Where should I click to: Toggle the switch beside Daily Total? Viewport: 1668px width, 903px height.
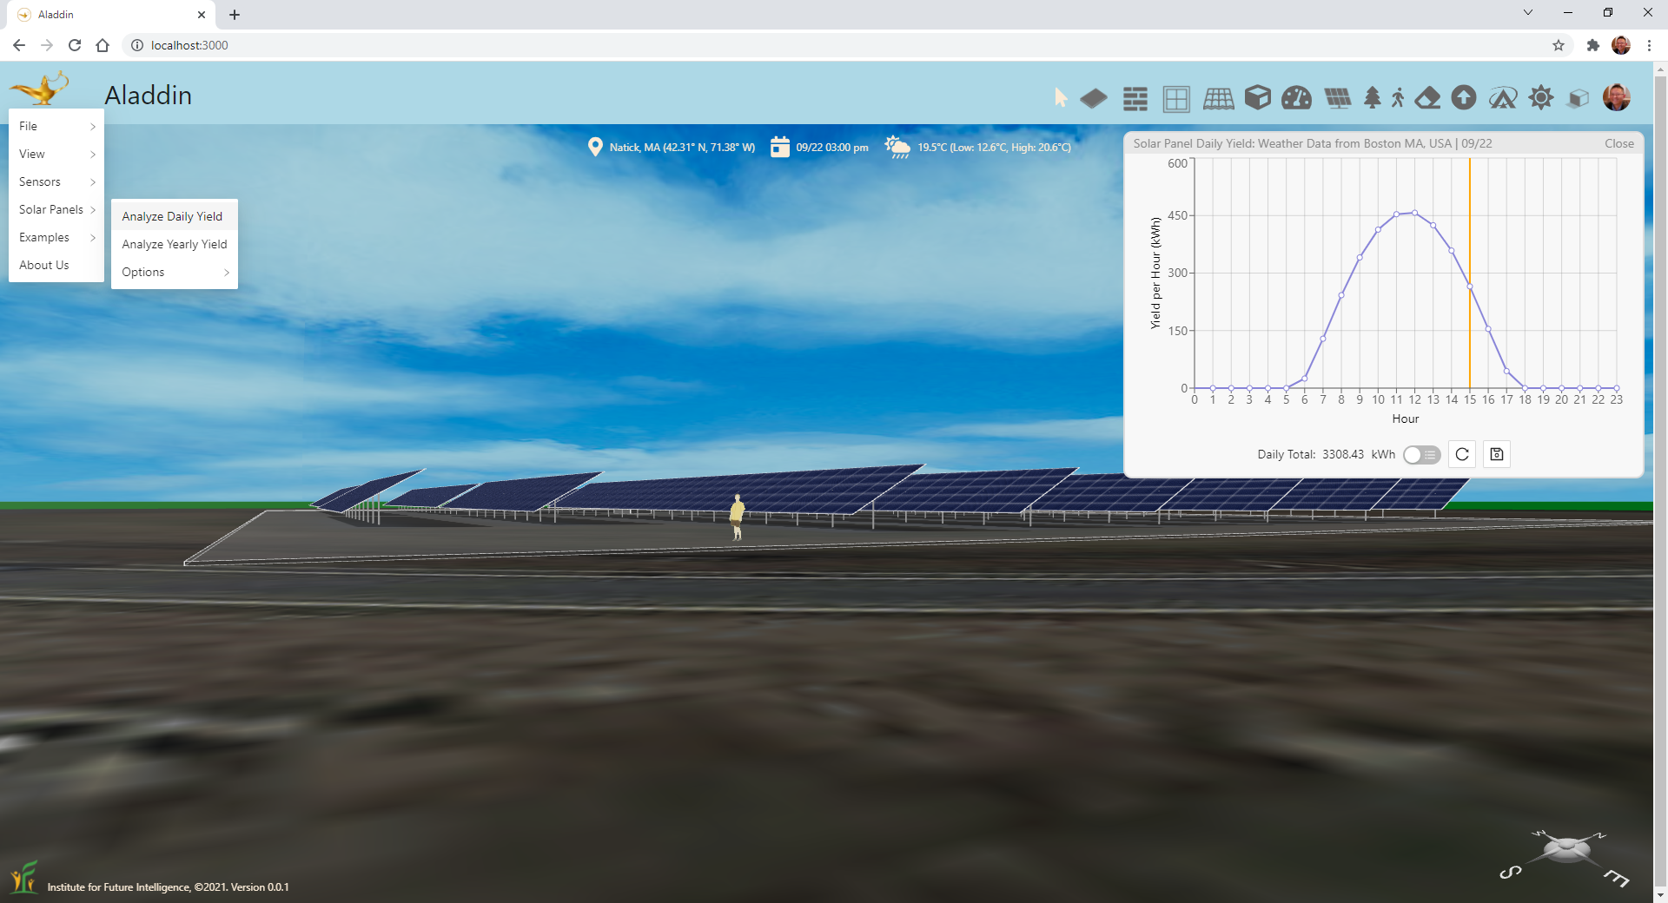(x=1422, y=455)
